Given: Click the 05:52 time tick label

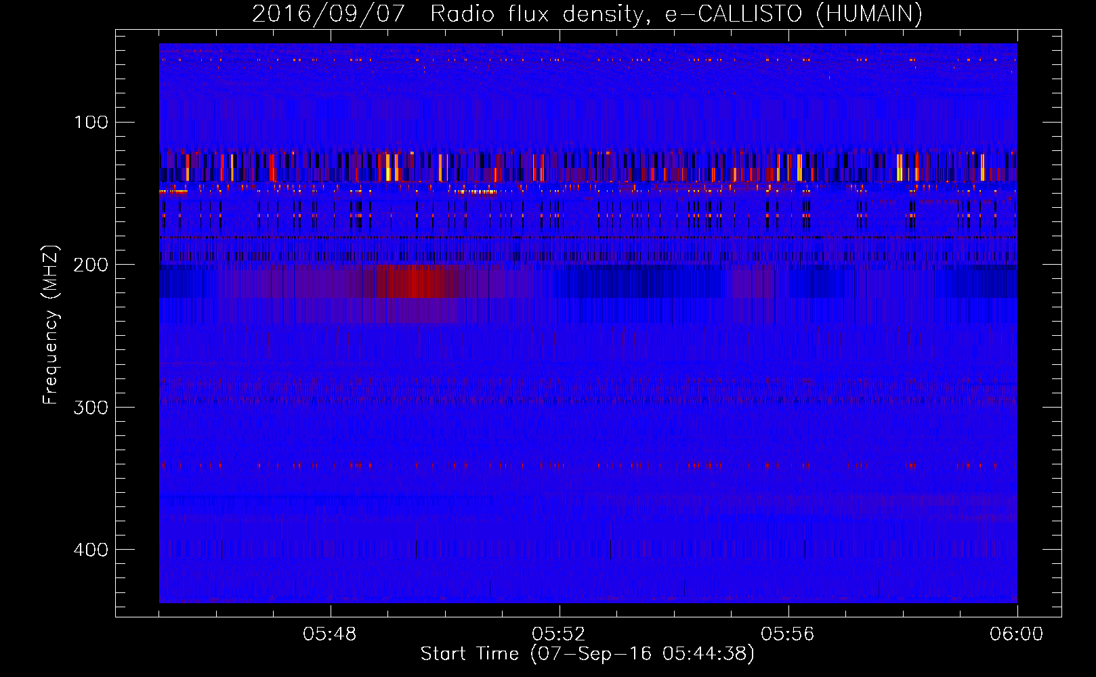Looking at the screenshot, I should point(559,634).
